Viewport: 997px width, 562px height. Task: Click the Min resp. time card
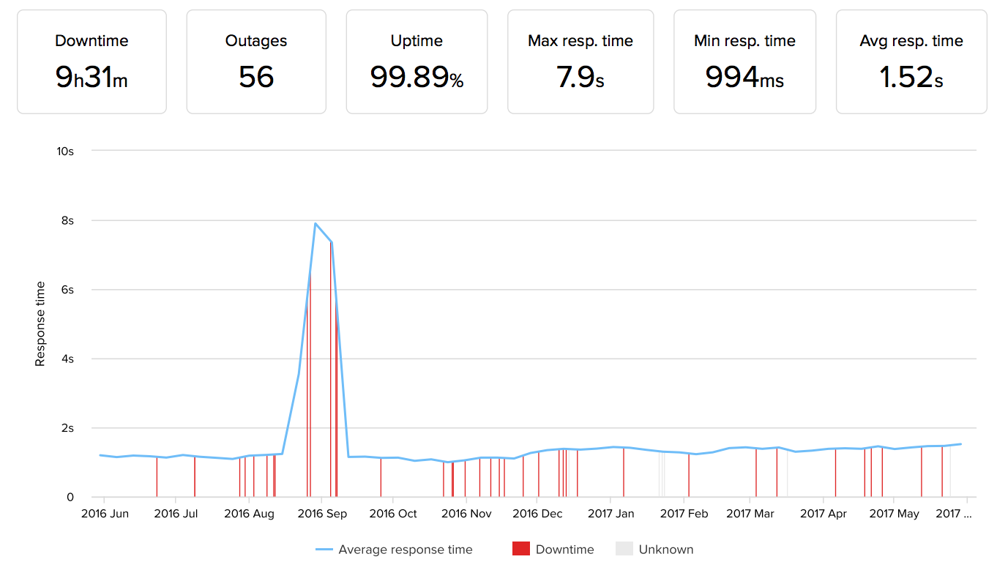(x=744, y=61)
